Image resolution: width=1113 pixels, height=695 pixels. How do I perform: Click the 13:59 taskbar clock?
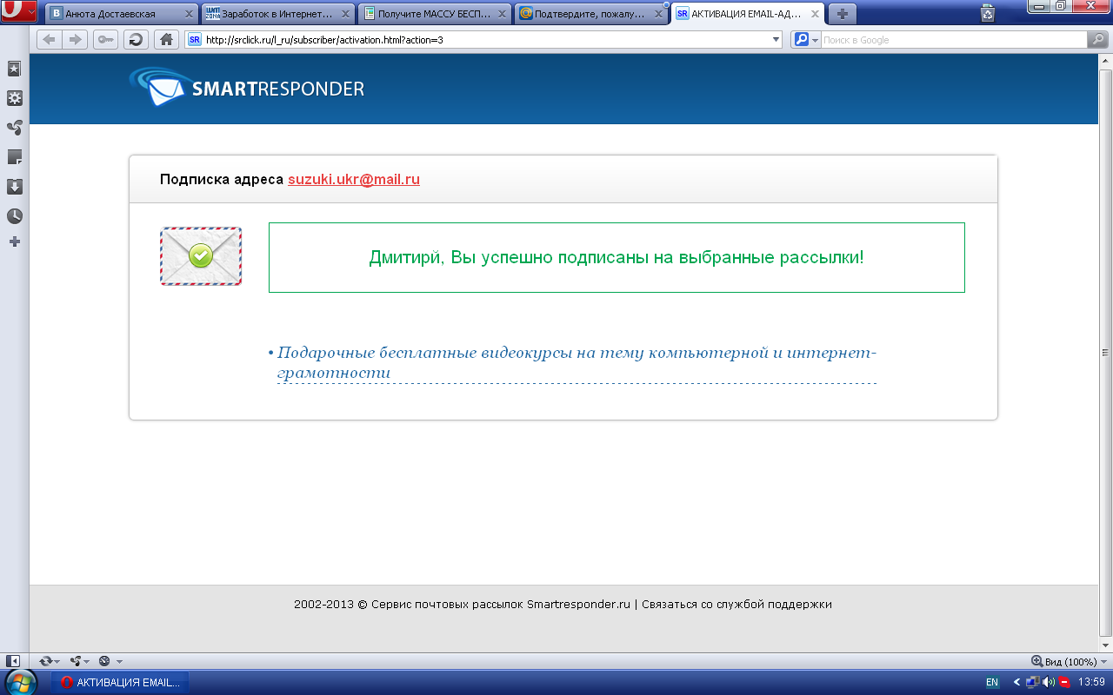1091,683
